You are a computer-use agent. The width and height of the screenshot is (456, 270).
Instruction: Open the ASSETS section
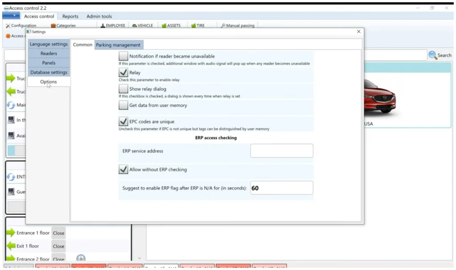171,25
